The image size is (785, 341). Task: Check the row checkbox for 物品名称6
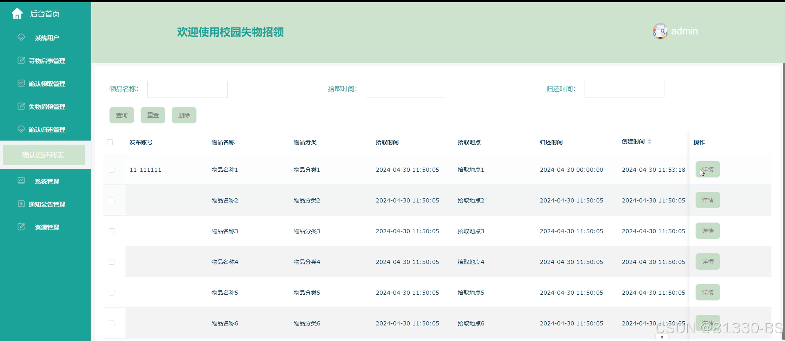click(x=112, y=323)
